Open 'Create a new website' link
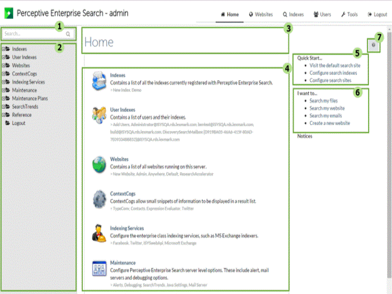This screenshot has height=294, width=392. pyautogui.click(x=330, y=123)
